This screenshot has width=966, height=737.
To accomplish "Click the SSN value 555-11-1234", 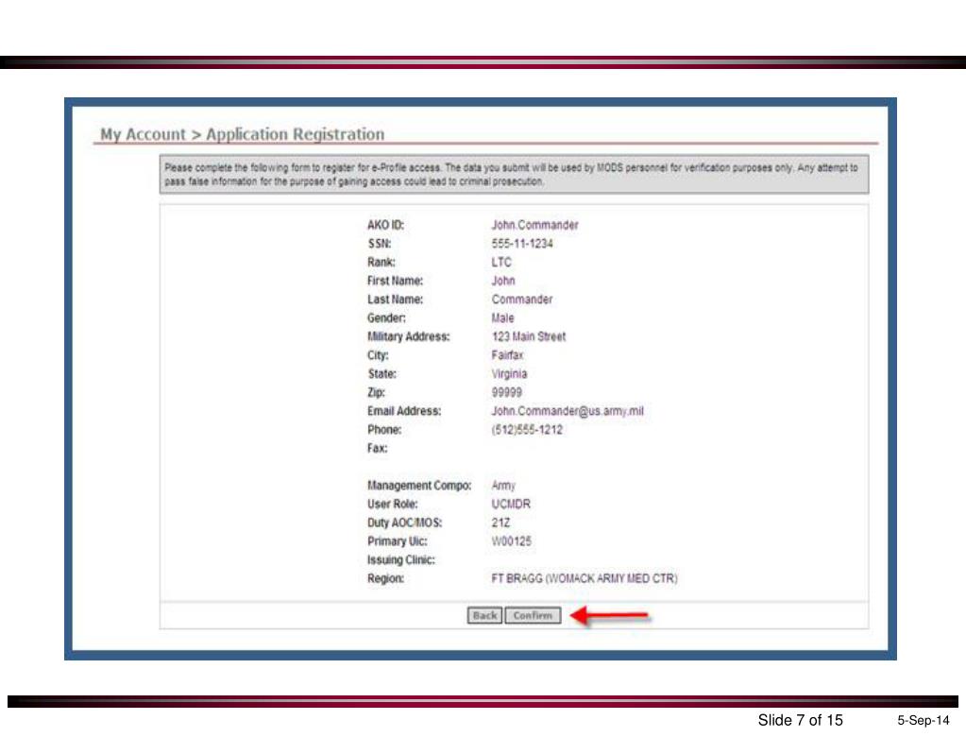I will tap(522, 244).
